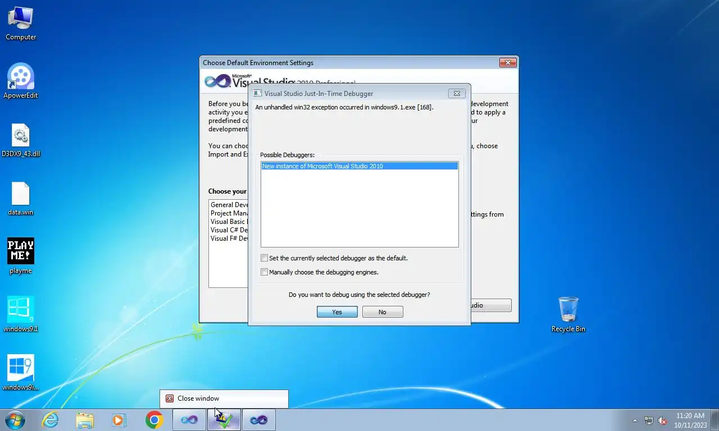Open Windows Media Player taskbar icon
Image resolution: width=719 pixels, height=431 pixels.
(119, 420)
